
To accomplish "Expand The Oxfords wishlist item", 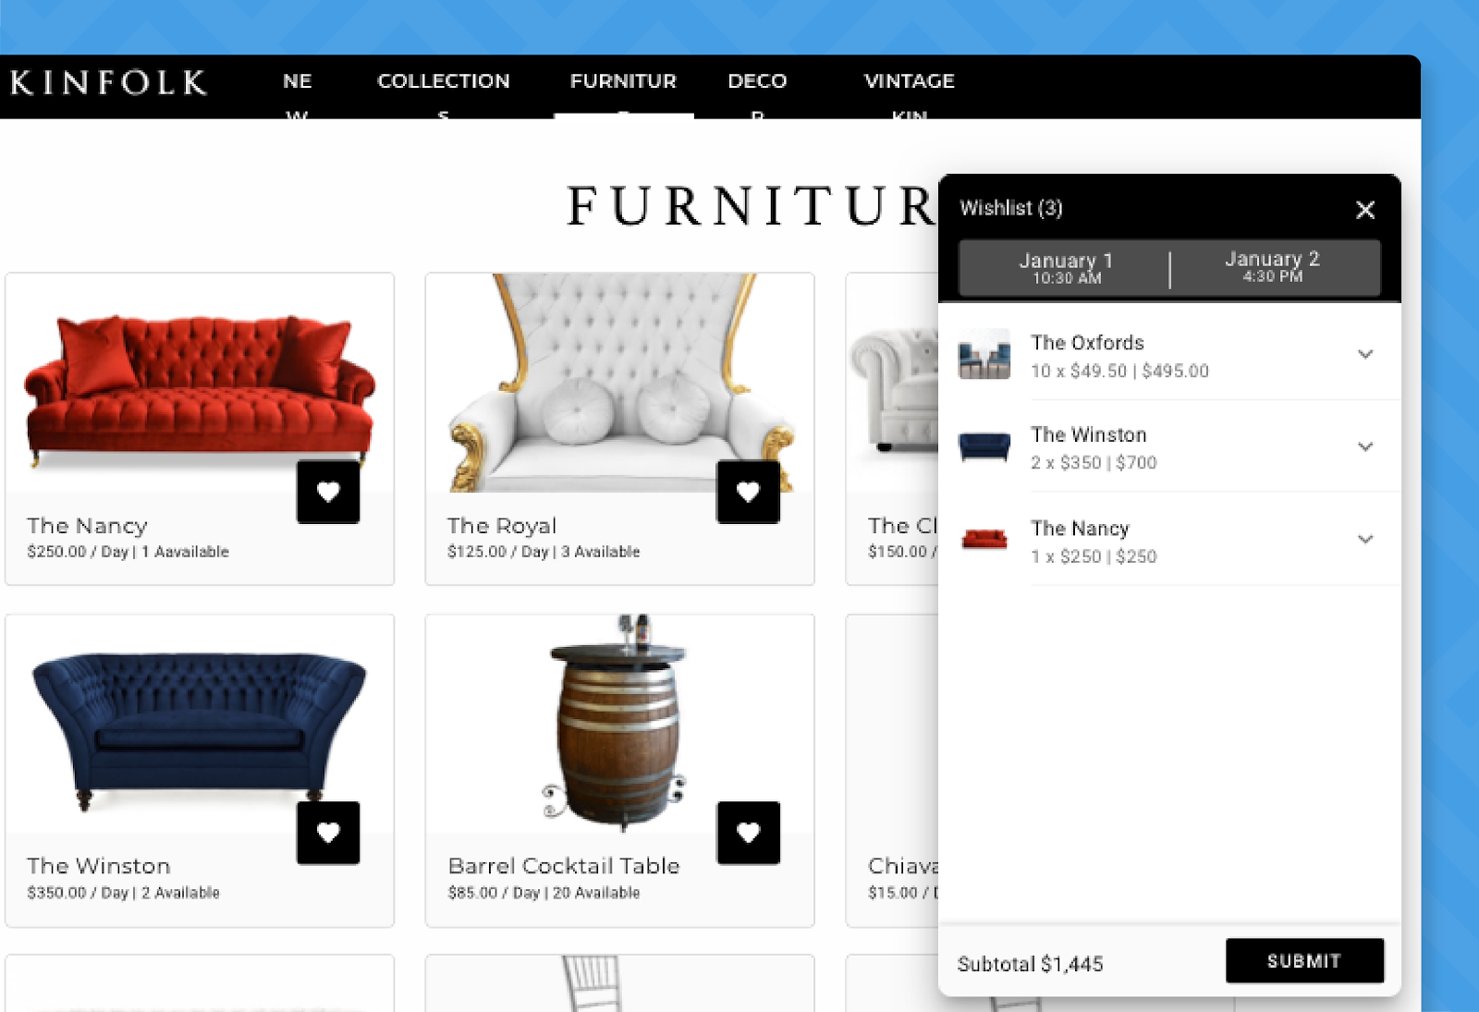I will (1365, 354).
